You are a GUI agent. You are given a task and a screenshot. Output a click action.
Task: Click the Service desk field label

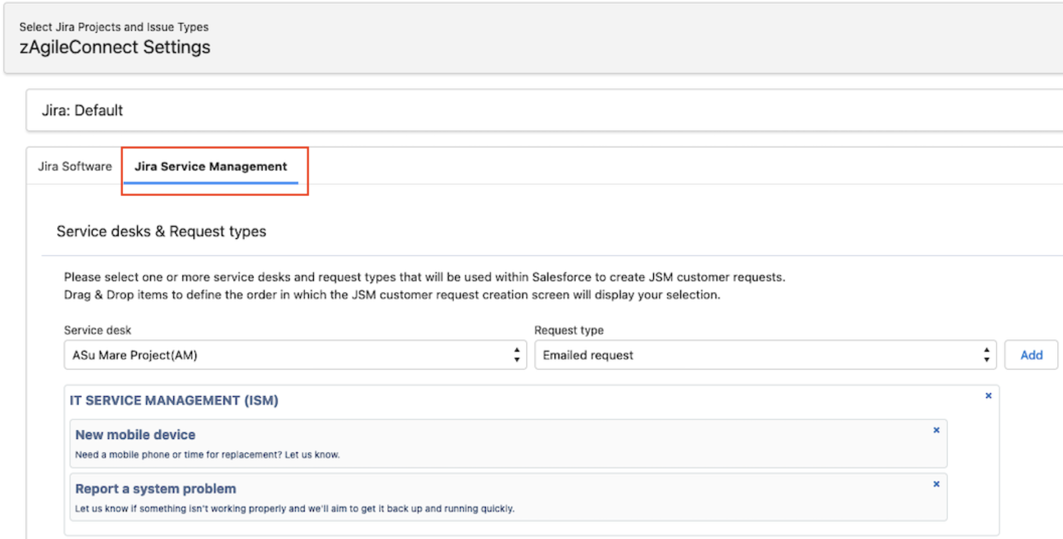[97, 330]
